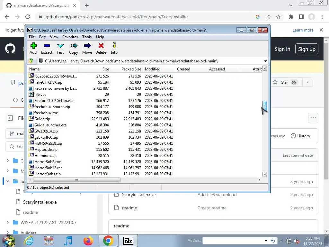This screenshot has width=329, height=247.
Task: Click the vertical scrollbar thumb in 7-Zip
Action: [265, 106]
